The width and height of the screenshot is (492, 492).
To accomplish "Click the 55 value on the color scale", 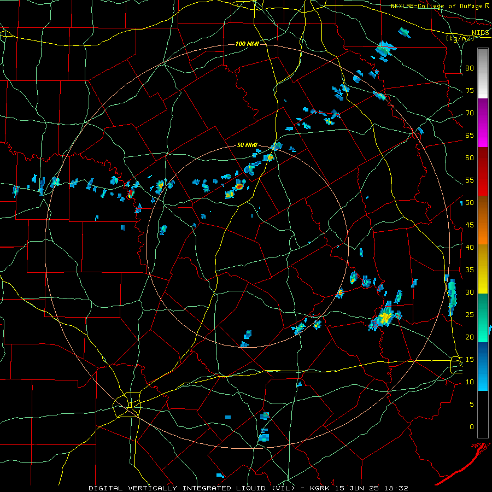I will 470,180.
